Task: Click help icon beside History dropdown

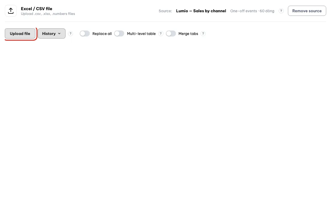Action: click(71, 34)
